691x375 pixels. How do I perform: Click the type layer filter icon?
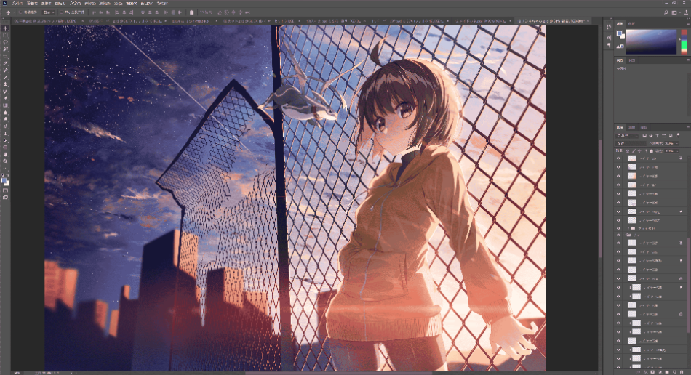(x=657, y=136)
